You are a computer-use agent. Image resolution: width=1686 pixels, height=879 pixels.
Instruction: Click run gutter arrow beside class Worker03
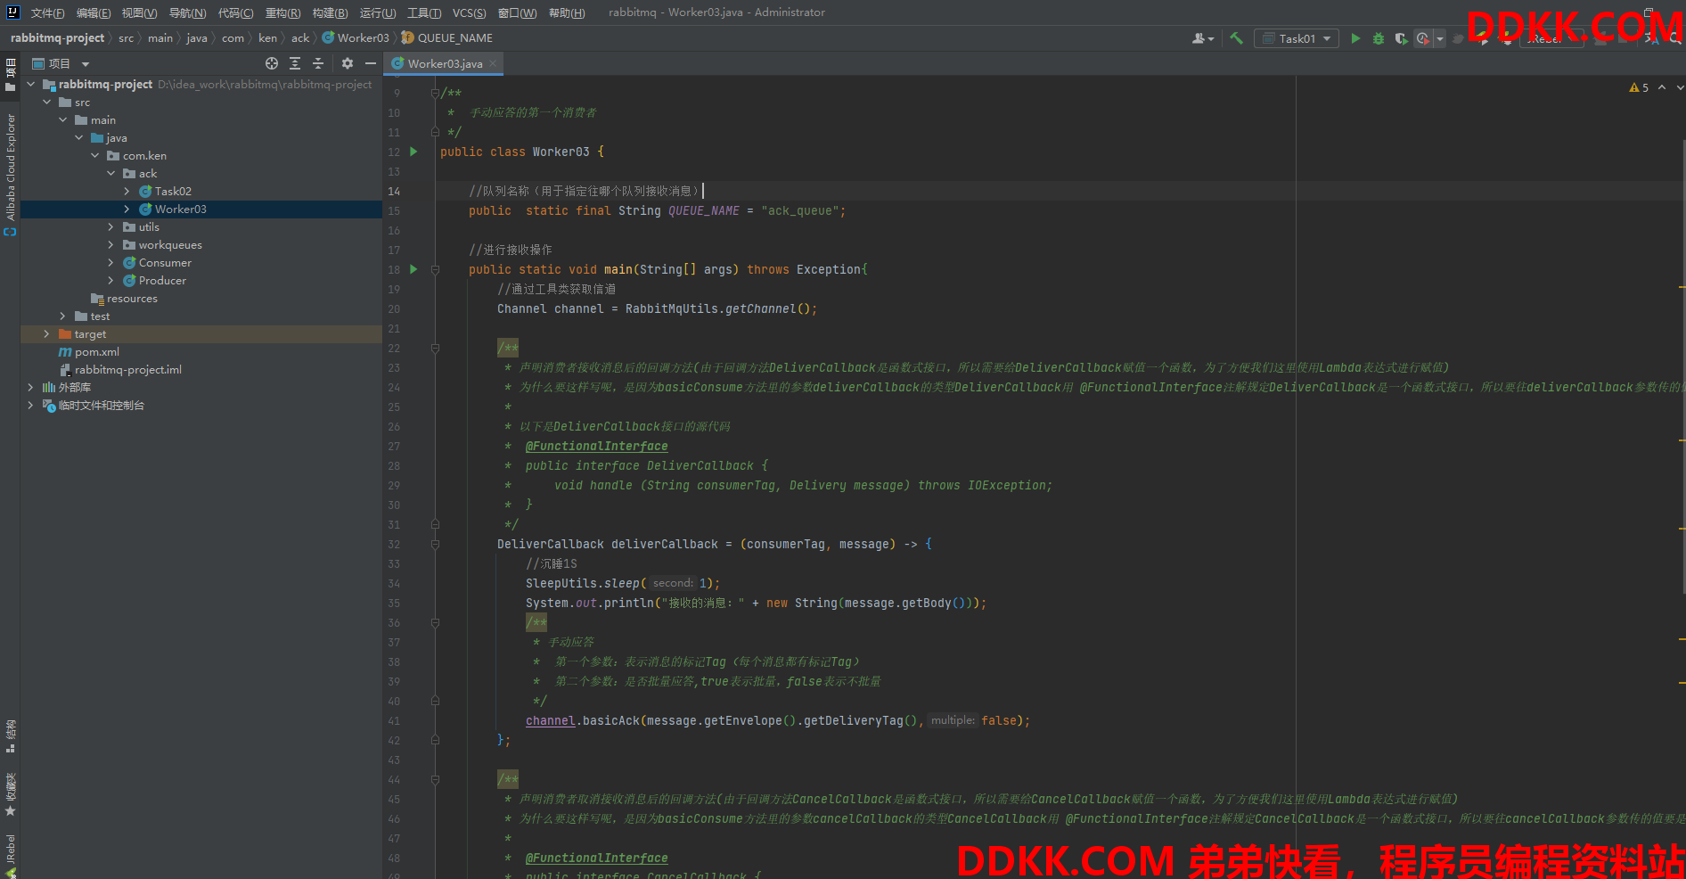click(413, 152)
